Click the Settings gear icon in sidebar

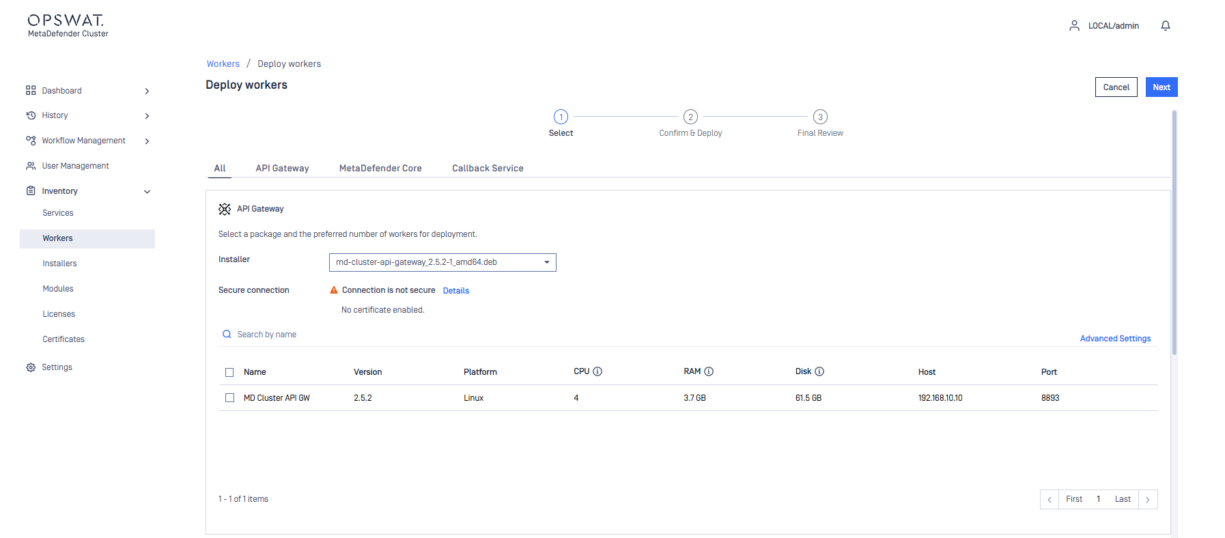click(31, 367)
